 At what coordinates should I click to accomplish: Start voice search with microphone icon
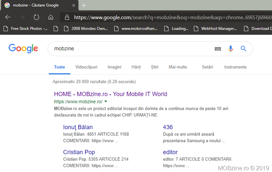(231, 49)
